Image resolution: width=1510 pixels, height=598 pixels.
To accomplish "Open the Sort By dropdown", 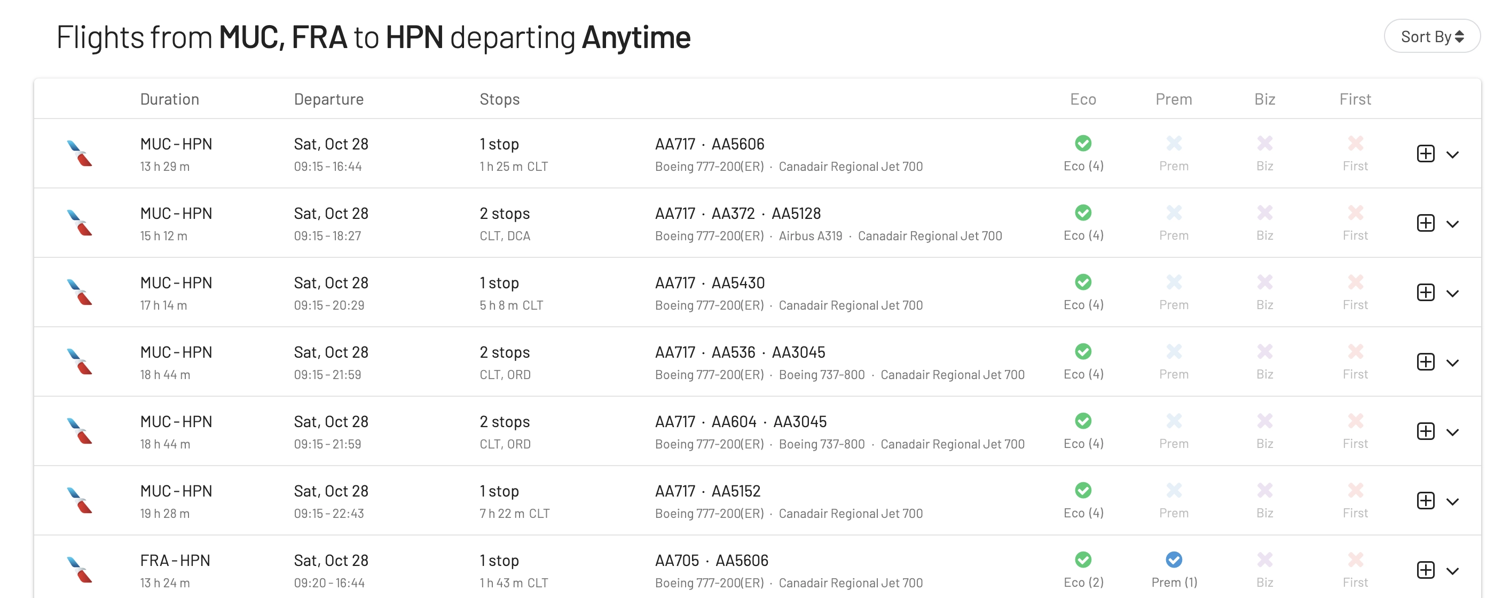I will (x=1432, y=36).
